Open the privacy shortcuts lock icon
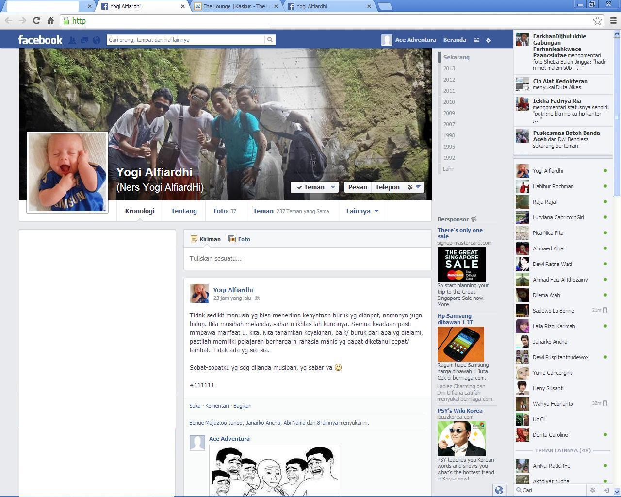This screenshot has height=497, width=621. (476, 40)
